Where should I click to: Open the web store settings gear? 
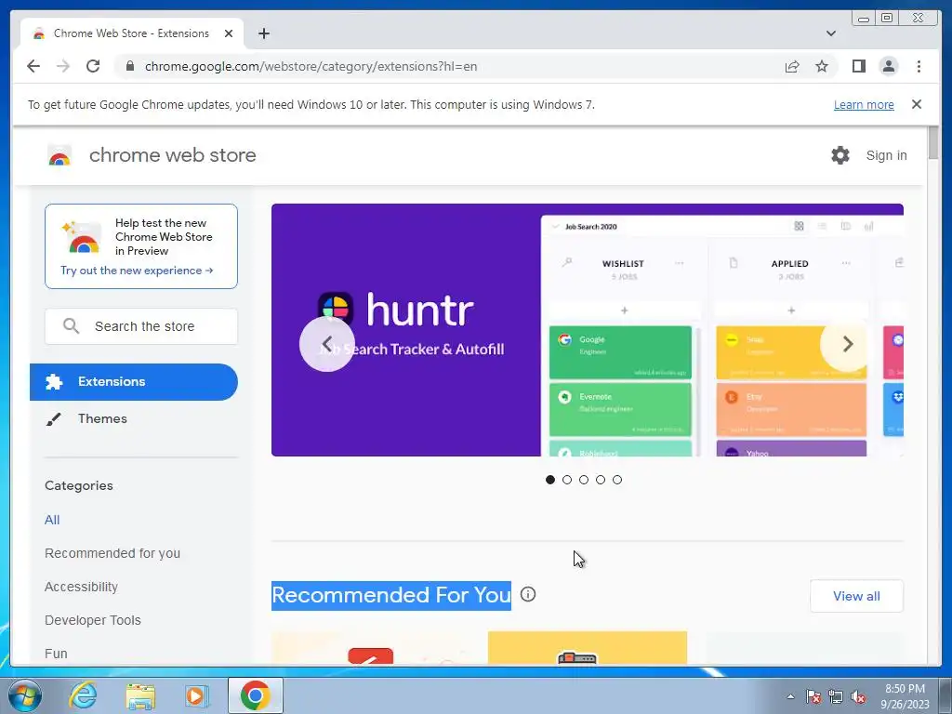(x=840, y=155)
